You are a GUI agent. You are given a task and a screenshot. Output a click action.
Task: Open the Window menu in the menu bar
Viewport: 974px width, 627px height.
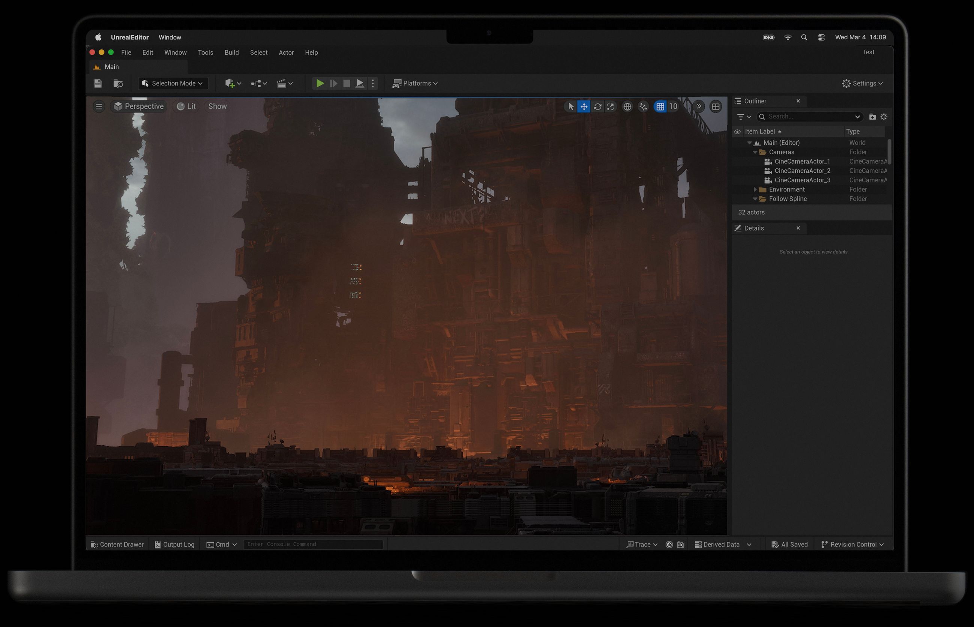[175, 52]
